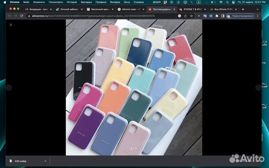Open the Изменить menu
The image size is (269, 168).
click(39, 2)
